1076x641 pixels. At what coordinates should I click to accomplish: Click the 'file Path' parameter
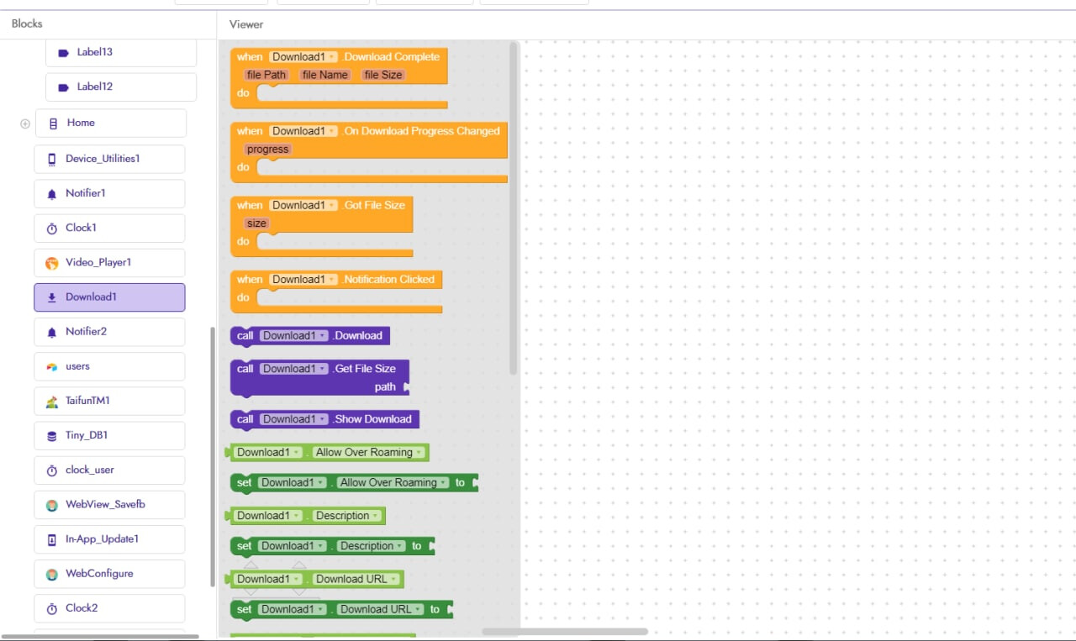click(266, 75)
